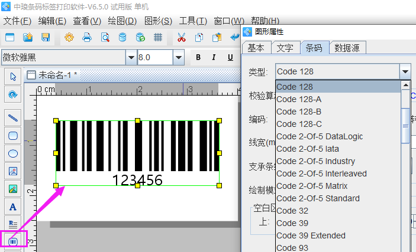Open the 帮助(H) menu
Viewport: 416px width, 252px height.
[265, 21]
